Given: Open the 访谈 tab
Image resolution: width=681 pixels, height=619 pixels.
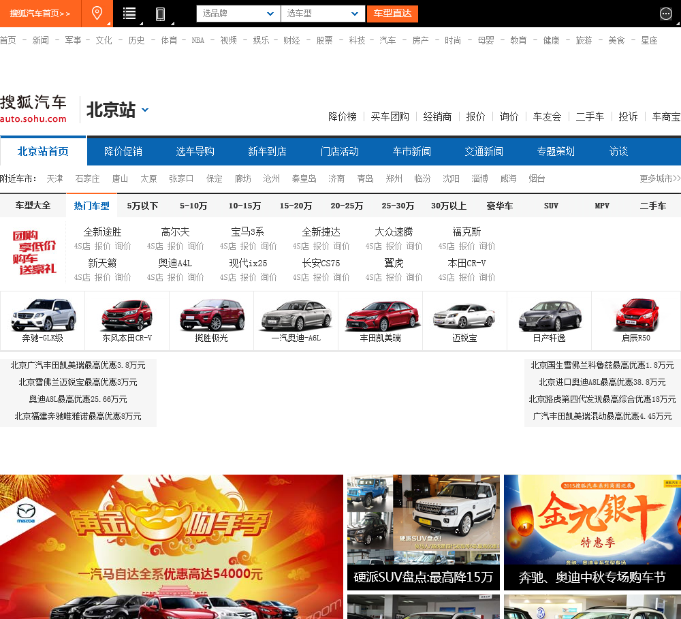Looking at the screenshot, I should pyautogui.click(x=619, y=152).
